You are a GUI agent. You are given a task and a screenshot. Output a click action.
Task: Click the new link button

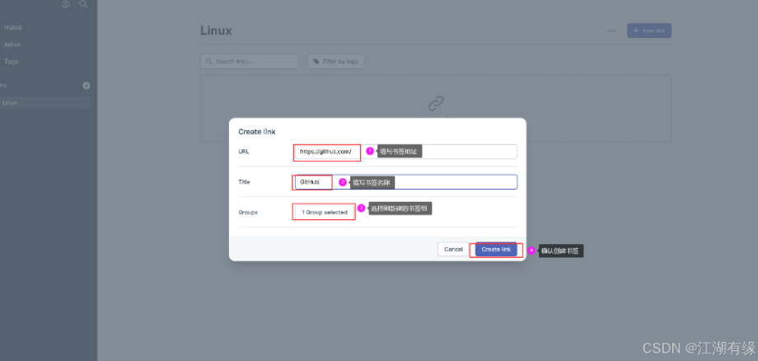pos(649,30)
